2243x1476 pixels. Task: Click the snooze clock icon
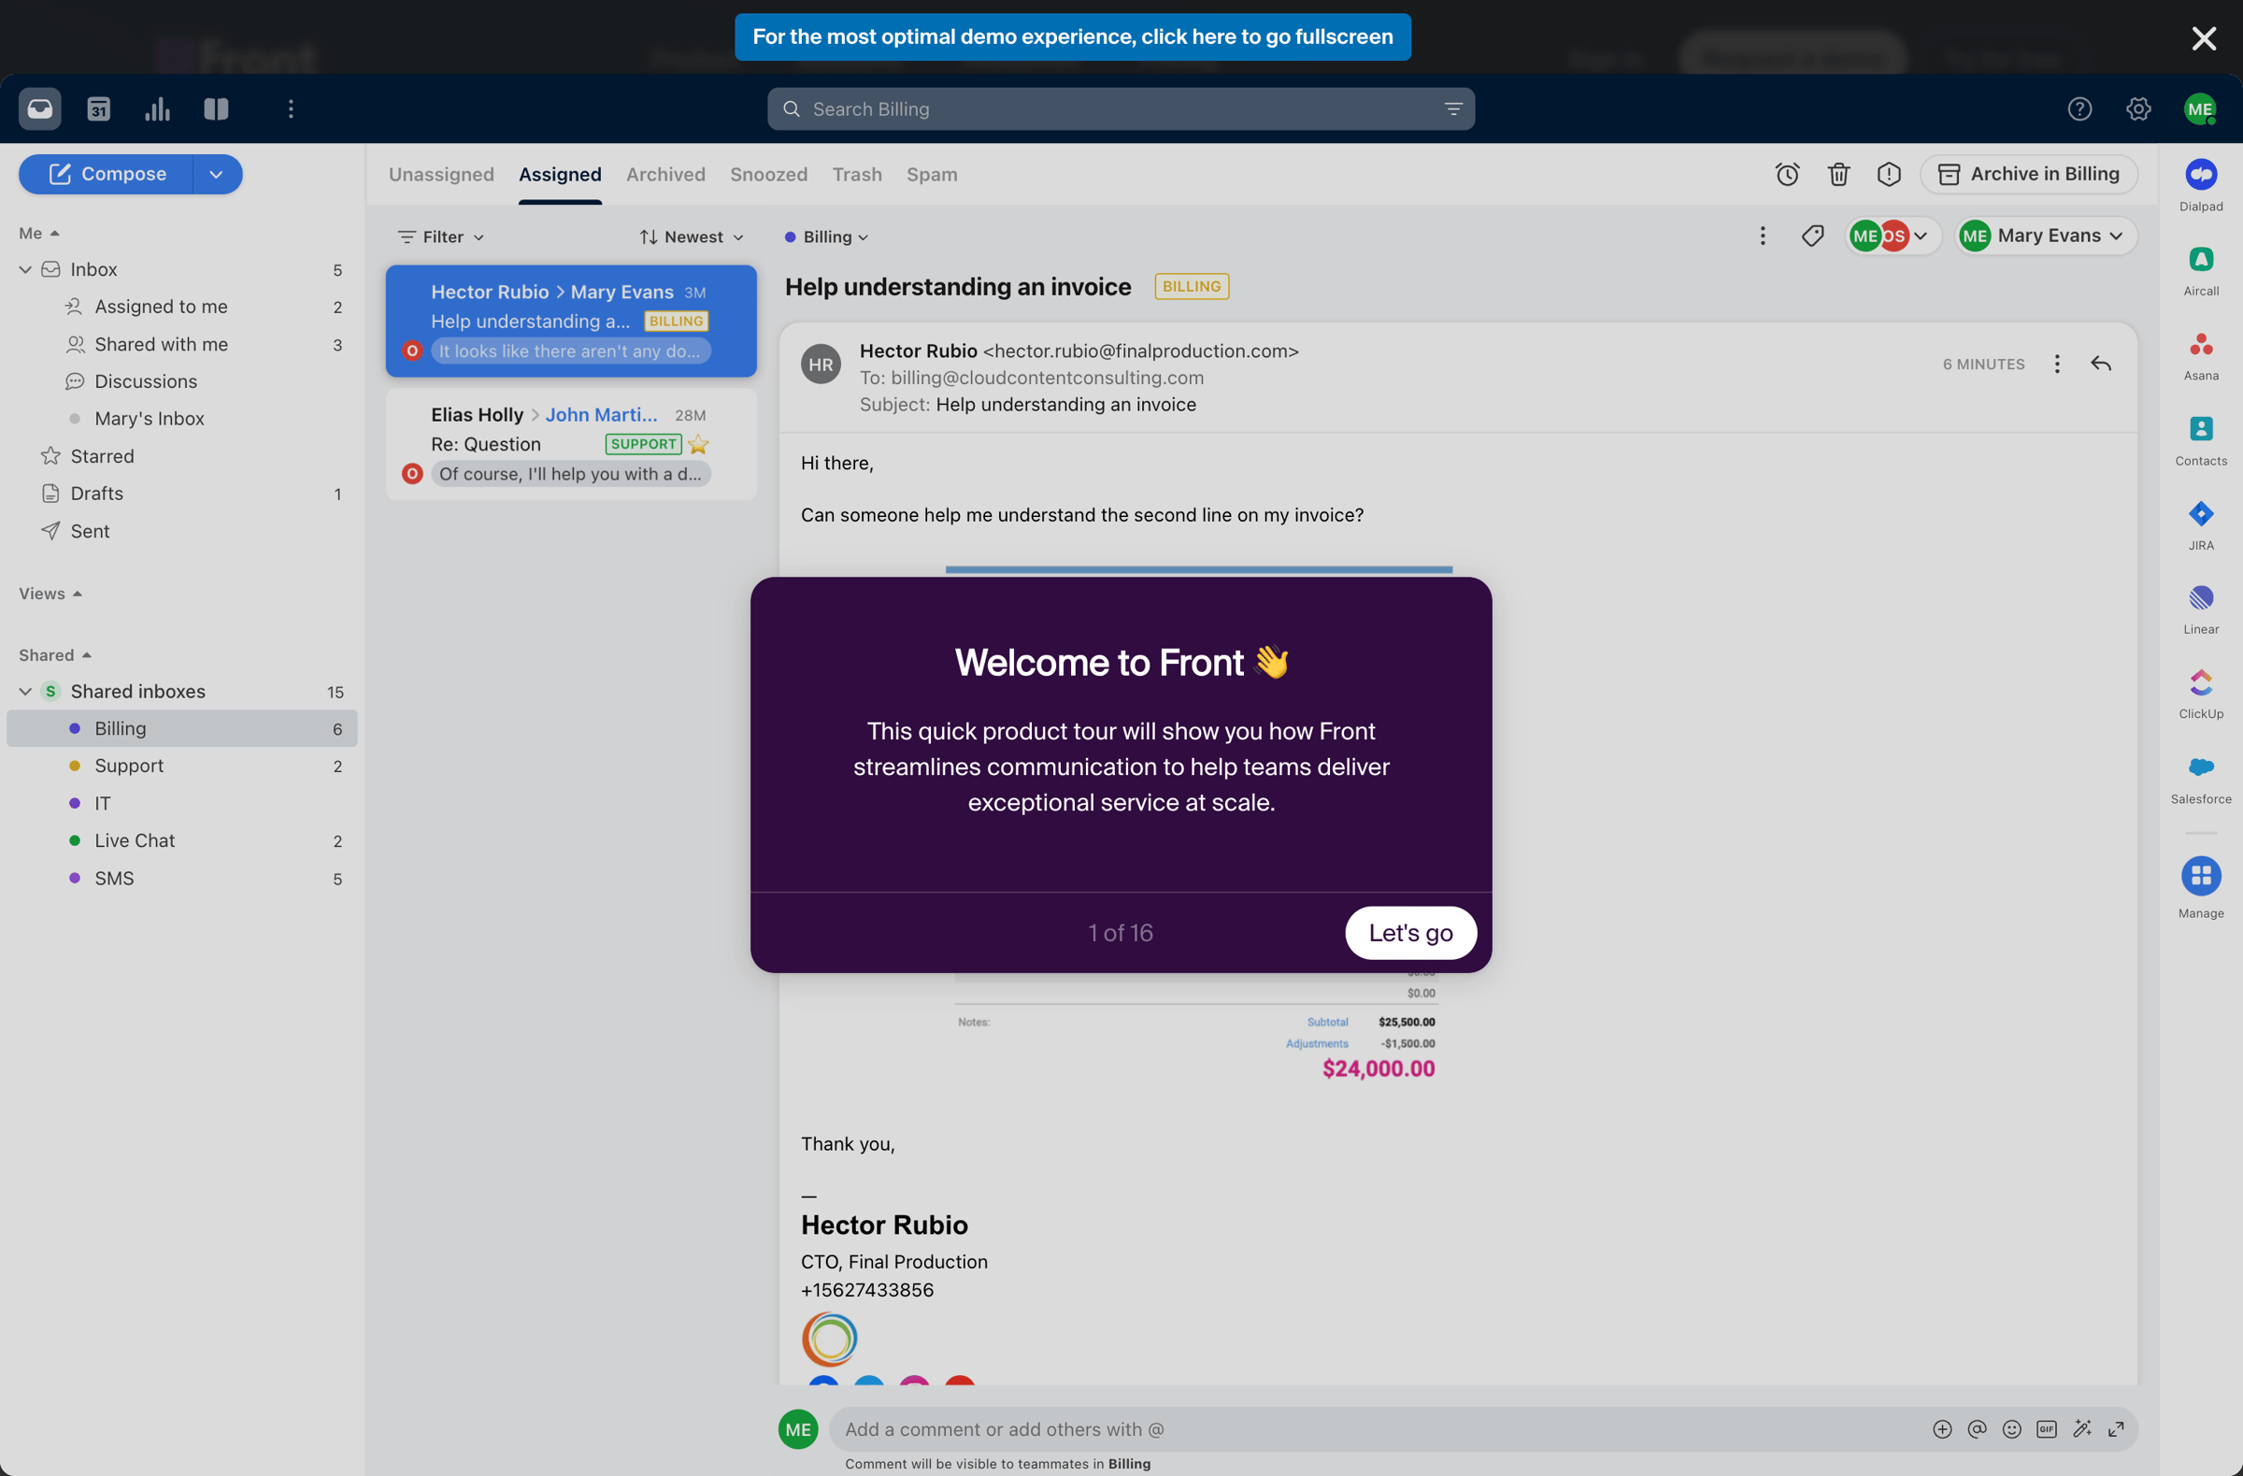[1787, 175]
